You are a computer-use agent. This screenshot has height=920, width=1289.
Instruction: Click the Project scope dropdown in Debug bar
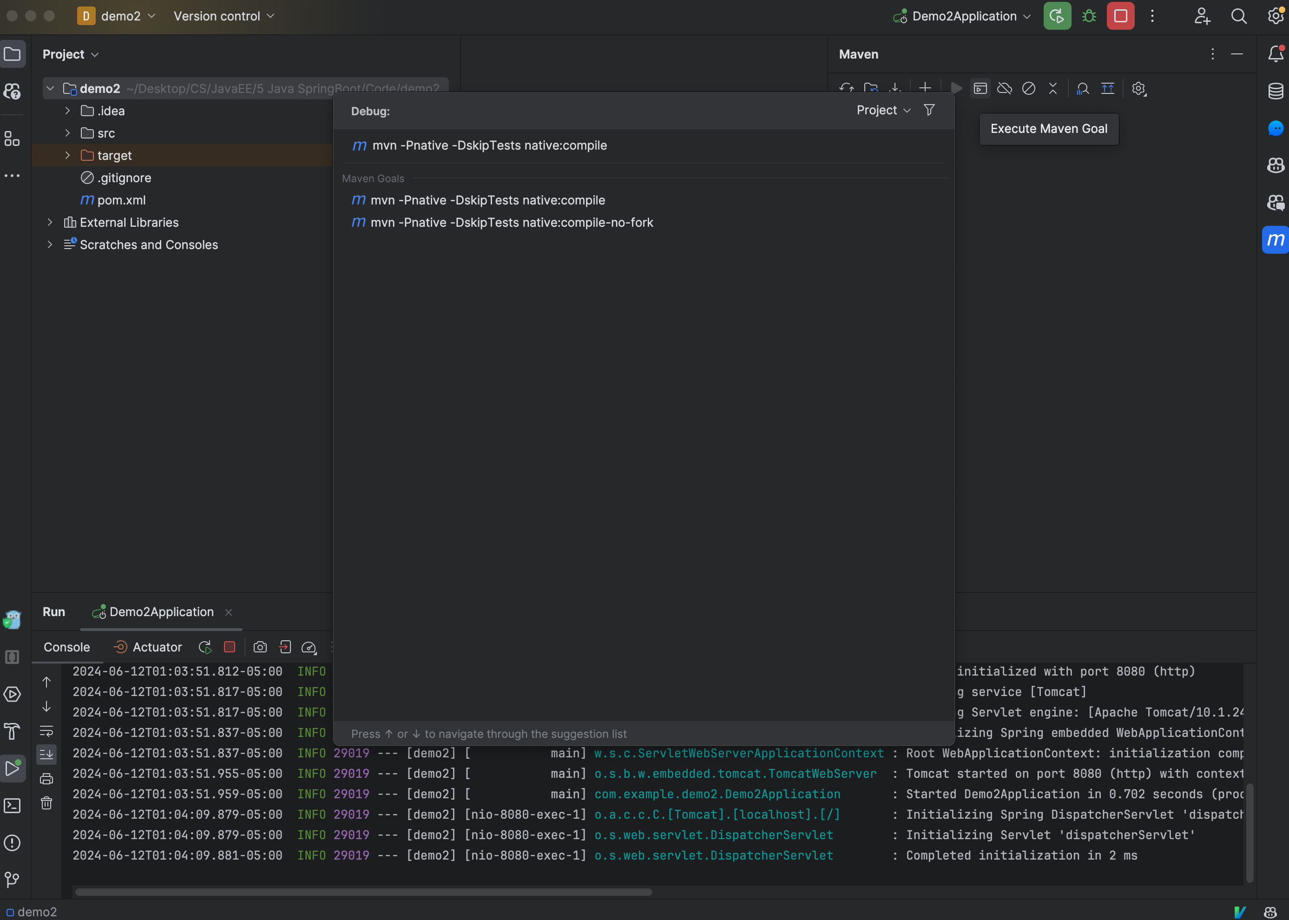[x=883, y=111]
